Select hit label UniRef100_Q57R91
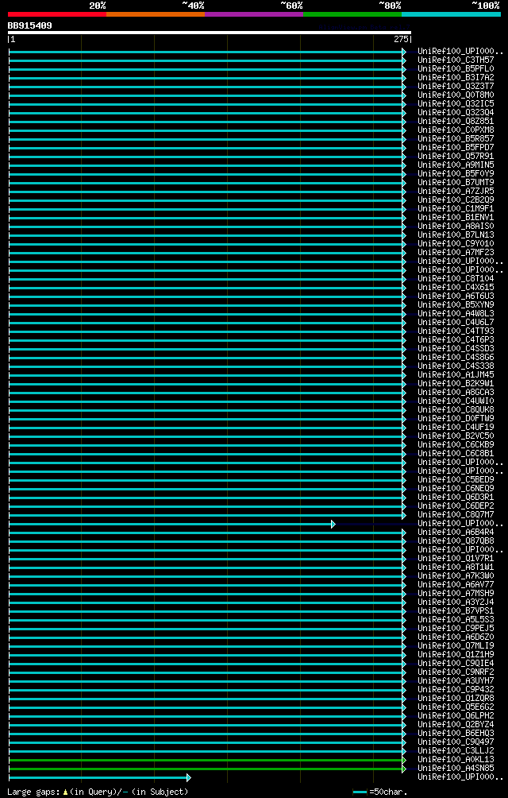 coord(456,157)
